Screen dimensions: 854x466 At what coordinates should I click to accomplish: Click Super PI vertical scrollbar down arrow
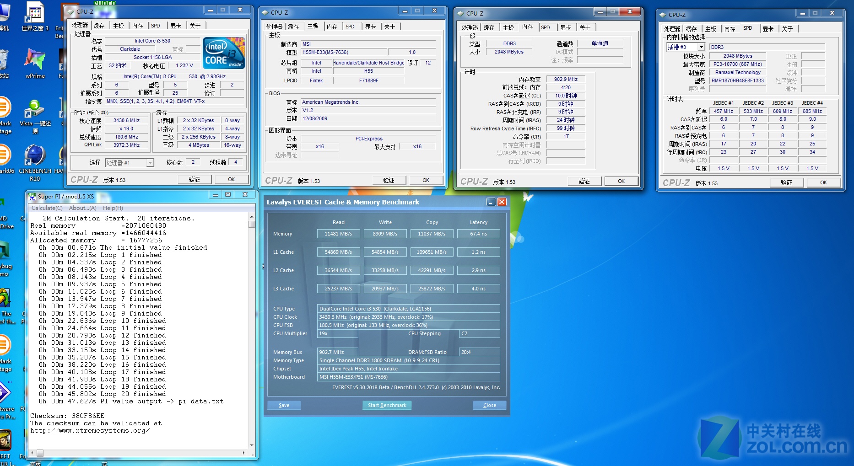point(251,445)
